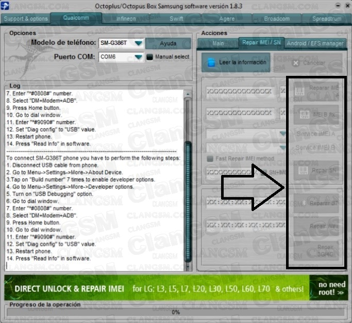This screenshot has height=323, width=352.
Task: Click the log scrollbar up arrow
Action: coord(188,94)
